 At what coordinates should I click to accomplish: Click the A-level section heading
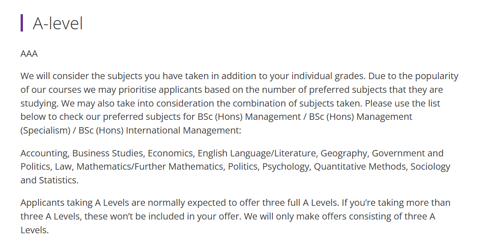pos(58,23)
